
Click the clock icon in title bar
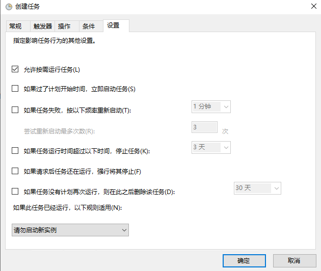pos(9,7)
